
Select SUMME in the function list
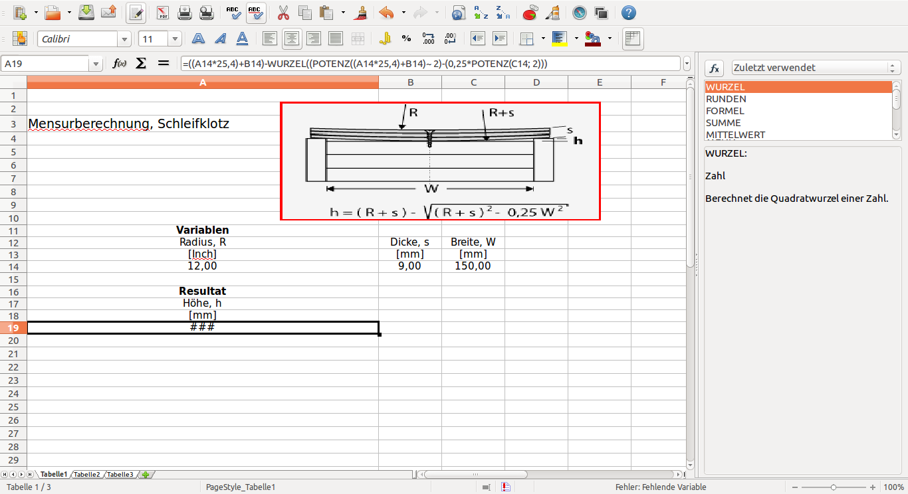[x=798, y=123]
